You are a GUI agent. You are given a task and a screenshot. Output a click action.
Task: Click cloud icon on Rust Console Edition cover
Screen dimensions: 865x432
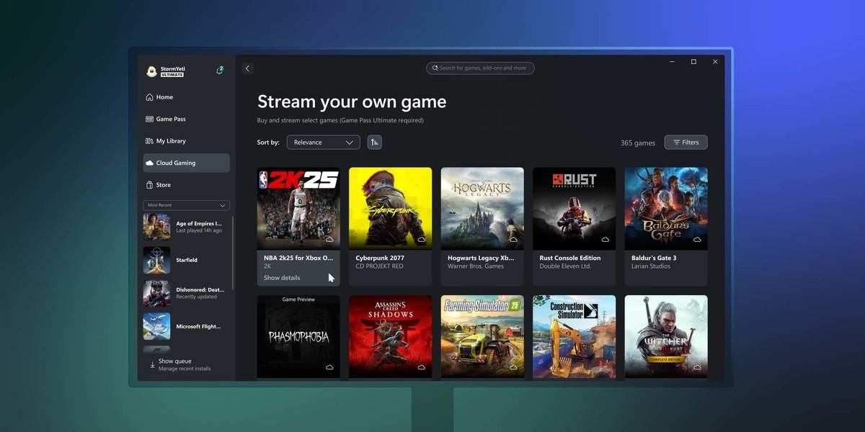pos(605,239)
